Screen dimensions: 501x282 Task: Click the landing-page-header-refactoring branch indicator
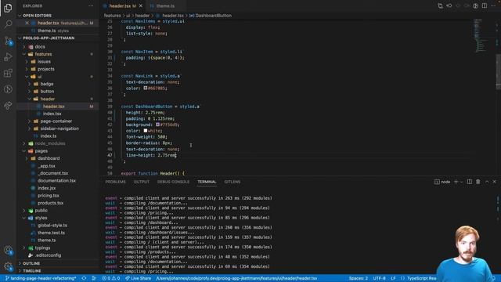tap(41, 278)
